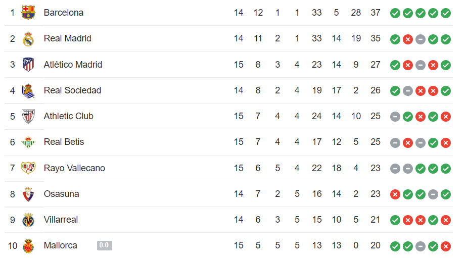Click Real Madrid's red loss form icon
The width and height of the screenshot is (466, 258).
tap(408, 39)
